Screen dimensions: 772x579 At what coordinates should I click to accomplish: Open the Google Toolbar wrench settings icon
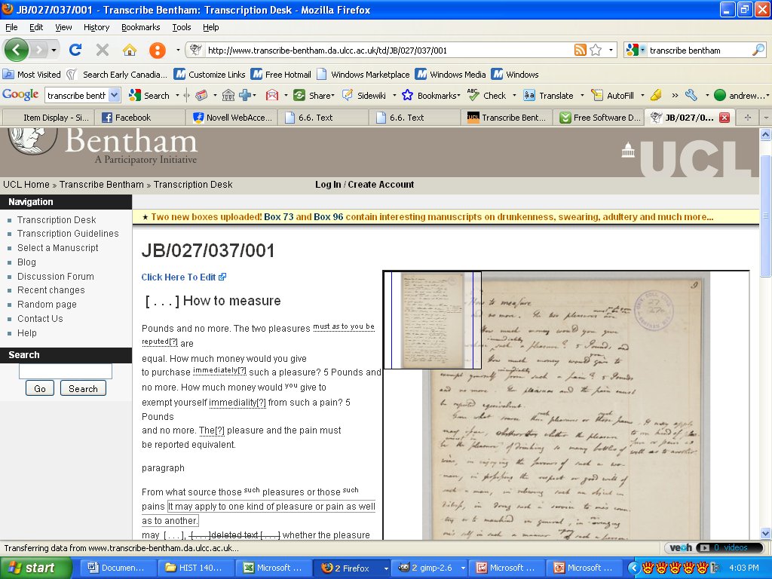tap(691, 96)
